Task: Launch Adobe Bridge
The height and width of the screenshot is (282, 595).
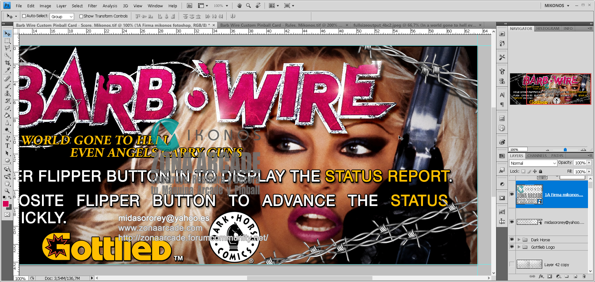Action: (190, 6)
